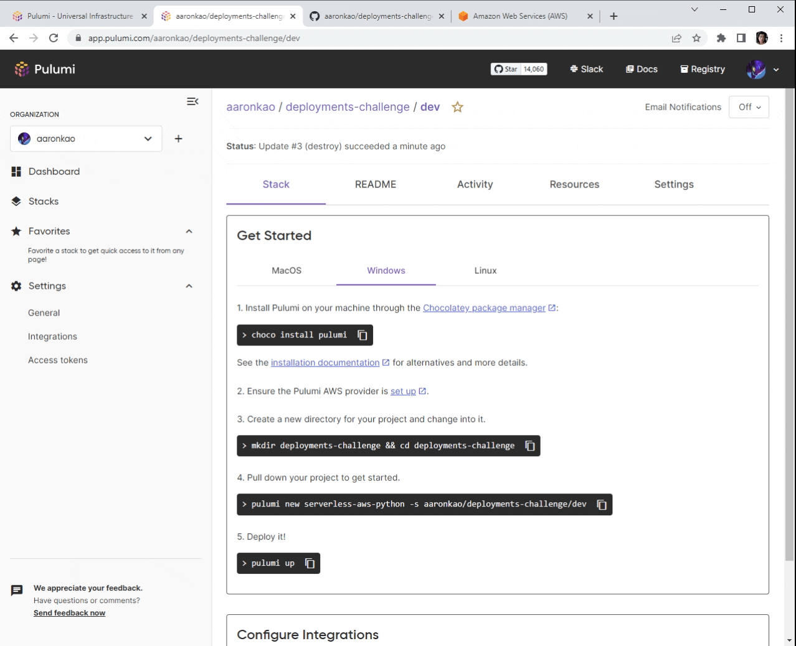Open Access tokens settings
796x646 pixels.
(58, 360)
